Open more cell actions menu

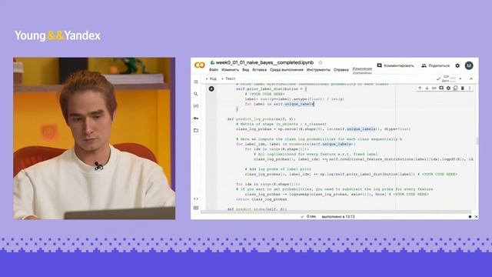pos(470,88)
